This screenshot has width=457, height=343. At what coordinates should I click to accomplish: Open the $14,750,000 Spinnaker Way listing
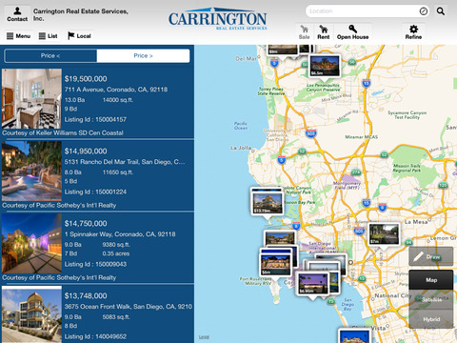click(98, 248)
